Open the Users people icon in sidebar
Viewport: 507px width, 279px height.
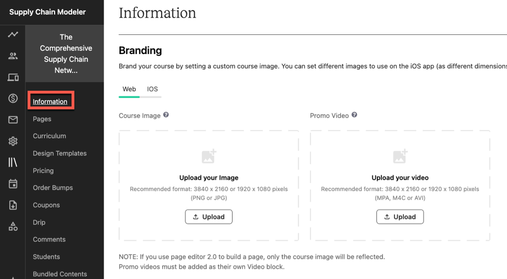coord(13,56)
